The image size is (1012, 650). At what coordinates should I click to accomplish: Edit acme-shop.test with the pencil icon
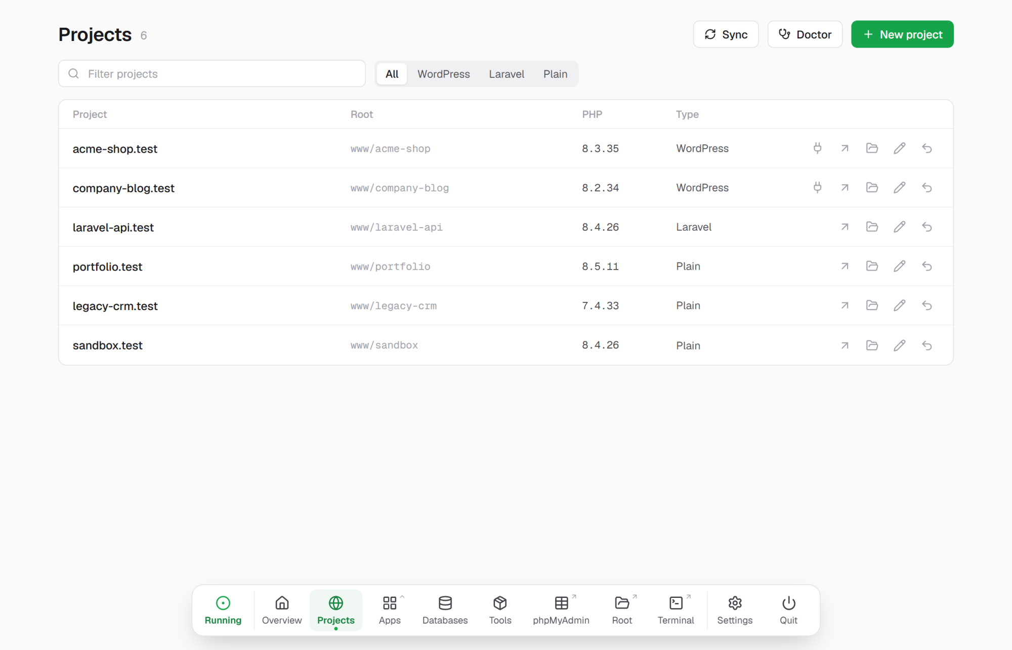click(899, 148)
